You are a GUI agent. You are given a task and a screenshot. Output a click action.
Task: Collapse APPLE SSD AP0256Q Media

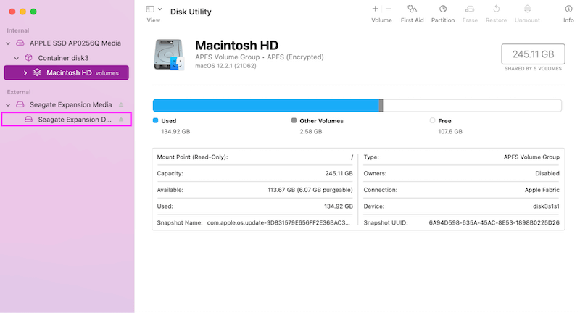point(8,43)
